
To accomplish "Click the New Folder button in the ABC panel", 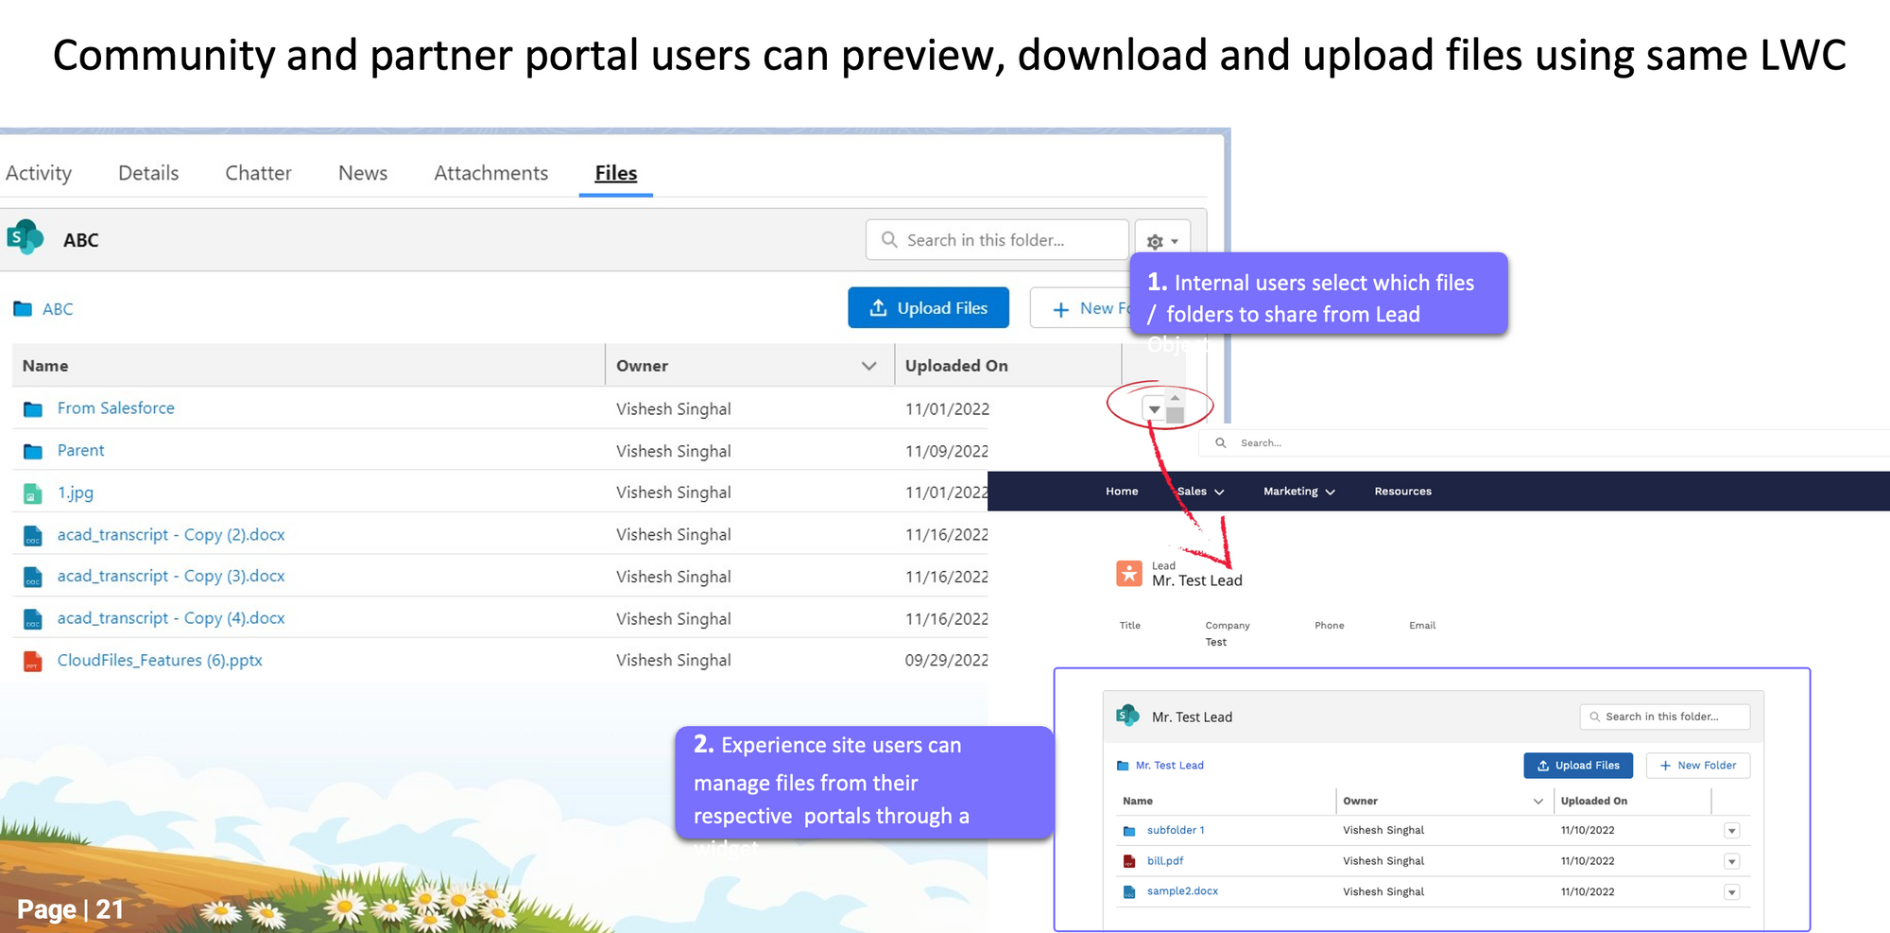I will 1080,308.
